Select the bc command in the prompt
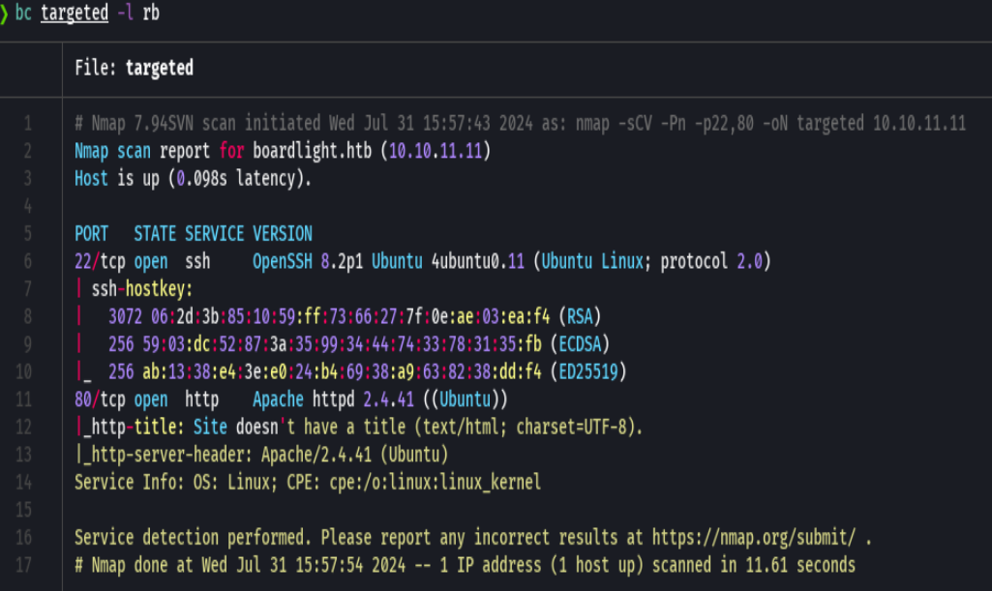This screenshot has width=992, height=591. (x=21, y=13)
